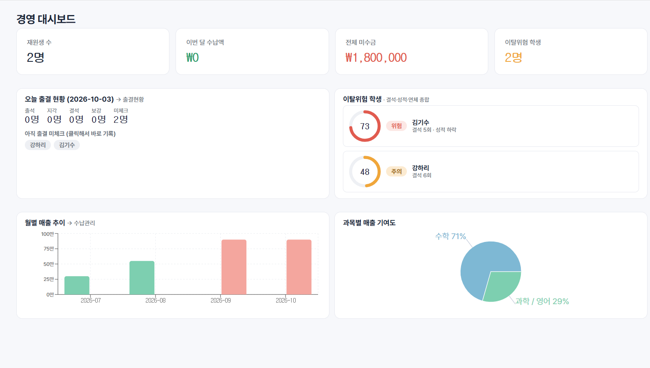Screen dimensions: 650x368
Task: Click the 강하리 unchecked attendance chip
Action: (x=38, y=145)
